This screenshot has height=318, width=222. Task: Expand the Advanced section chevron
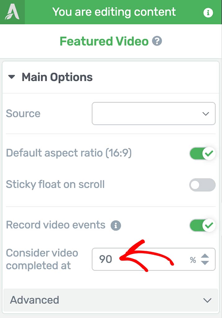pos(207,300)
